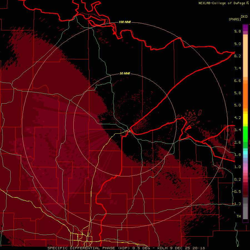Pick the pink segment of the color bar

click(245, 168)
